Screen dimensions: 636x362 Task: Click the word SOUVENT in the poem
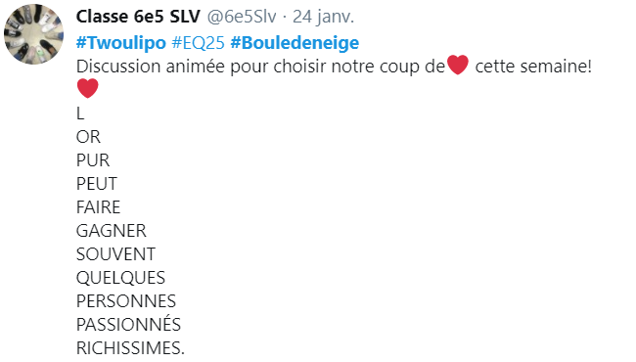click(115, 254)
